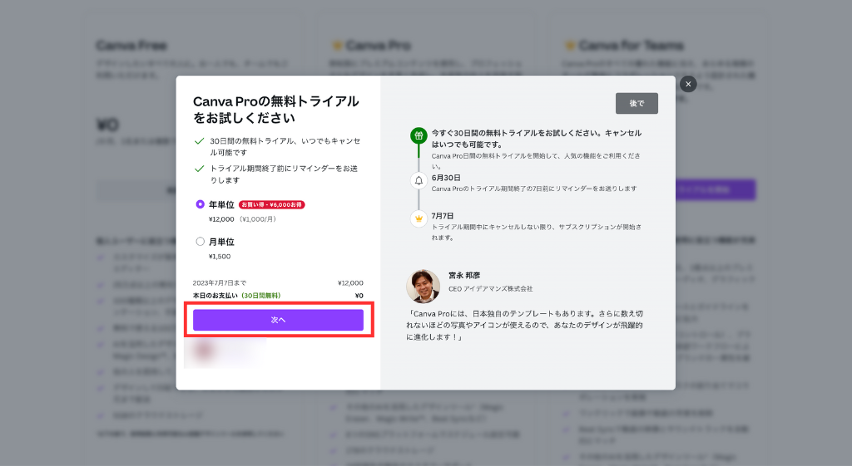
Task: Click checkmark beside 30日間の無料トライアル
Action: pos(200,141)
